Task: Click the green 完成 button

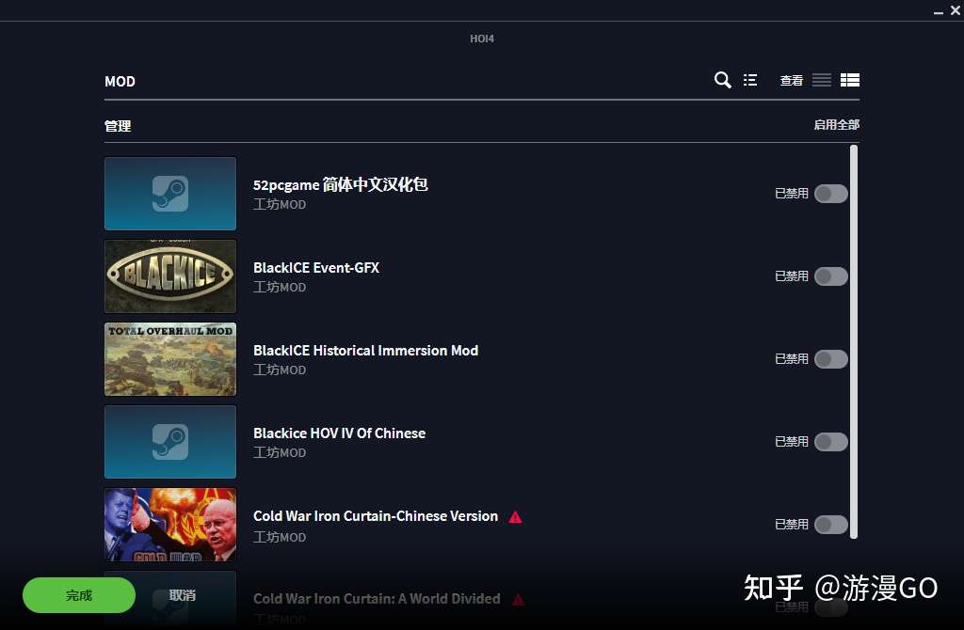Action: pos(79,595)
